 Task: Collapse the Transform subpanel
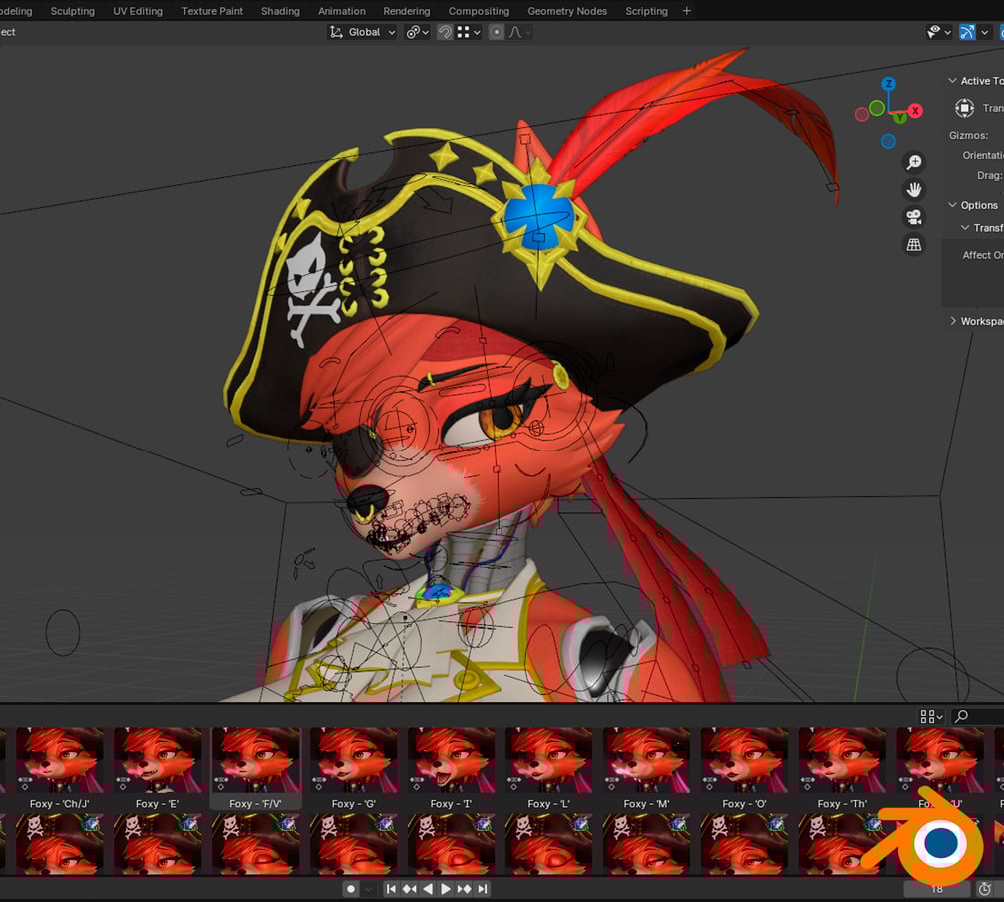(965, 228)
